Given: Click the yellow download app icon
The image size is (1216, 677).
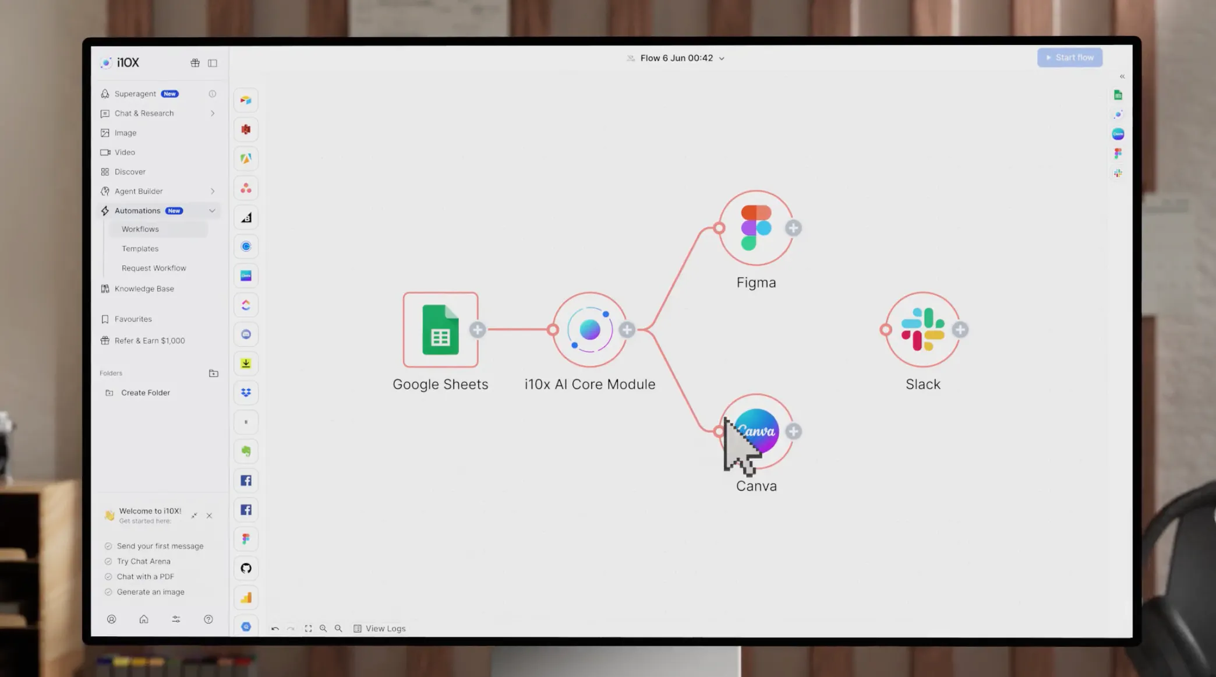Looking at the screenshot, I should pos(246,364).
